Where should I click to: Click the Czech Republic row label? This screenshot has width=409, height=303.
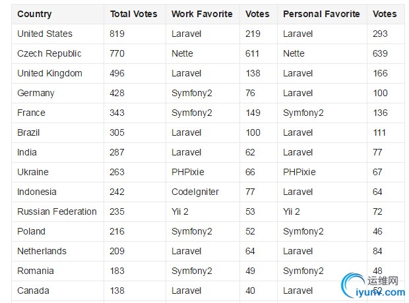(x=49, y=53)
